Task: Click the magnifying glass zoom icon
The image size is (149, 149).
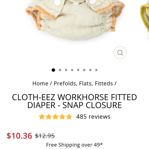Action: click(120, 53)
